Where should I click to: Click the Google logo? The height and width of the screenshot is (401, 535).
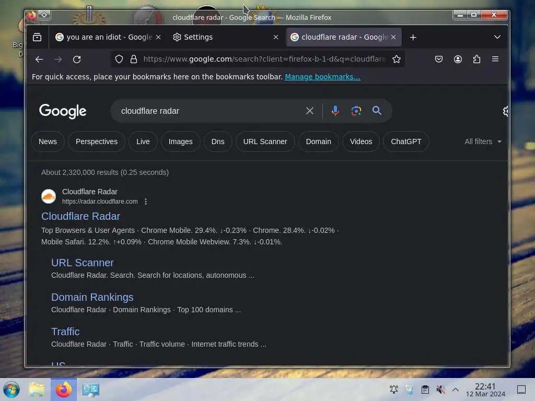tap(63, 111)
